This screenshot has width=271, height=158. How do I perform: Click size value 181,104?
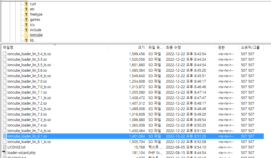(x=138, y=153)
